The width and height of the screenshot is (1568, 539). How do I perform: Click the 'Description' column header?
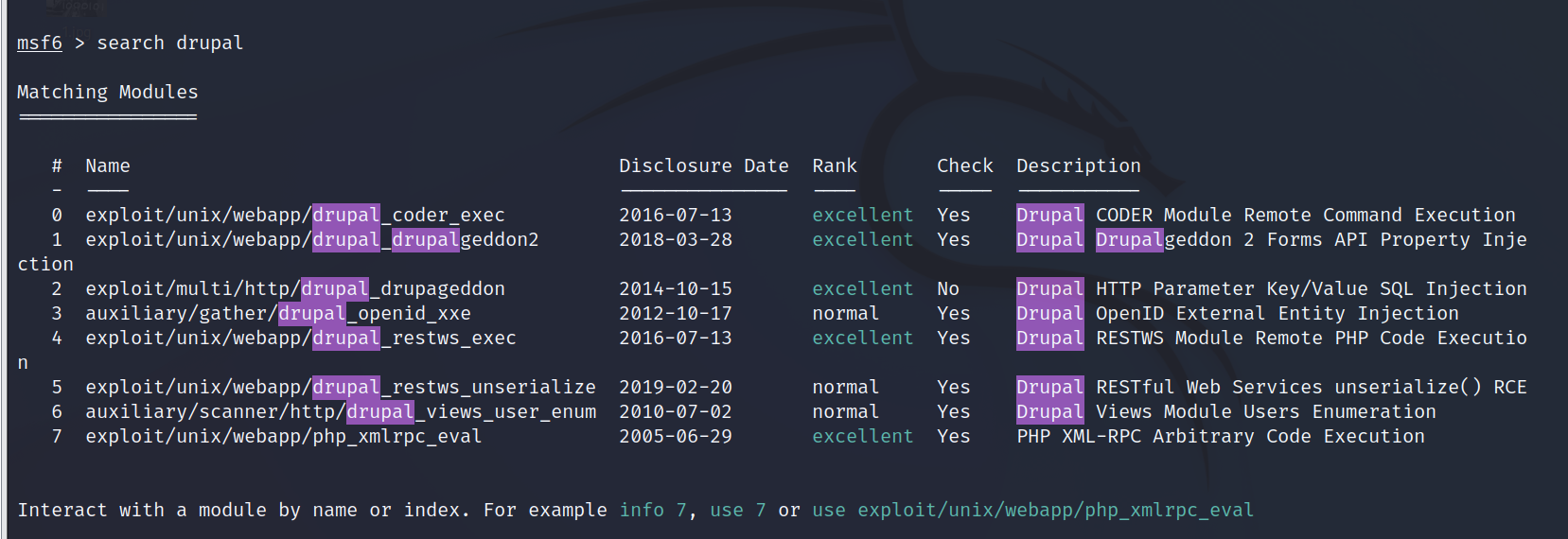(1079, 166)
